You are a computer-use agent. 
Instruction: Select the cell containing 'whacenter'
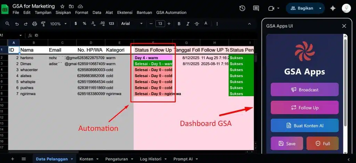(x=34, y=70)
